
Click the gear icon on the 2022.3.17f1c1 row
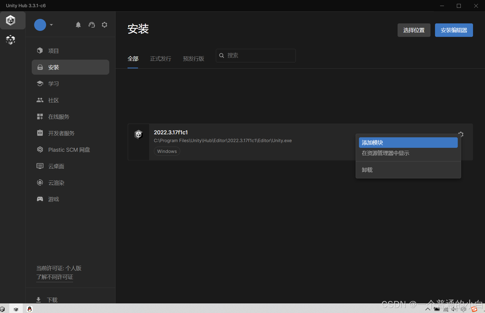pyautogui.click(x=461, y=134)
